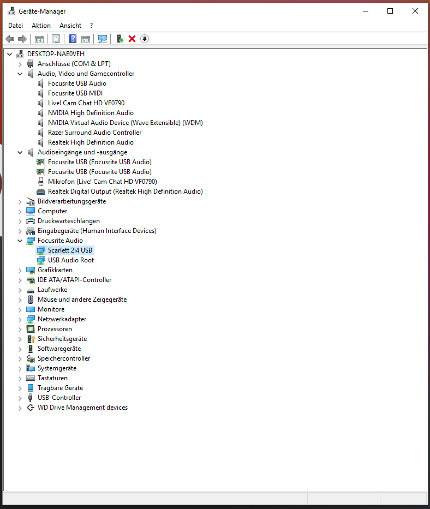Select the Computer category label
Screen dimensions: 430x509
point(52,211)
